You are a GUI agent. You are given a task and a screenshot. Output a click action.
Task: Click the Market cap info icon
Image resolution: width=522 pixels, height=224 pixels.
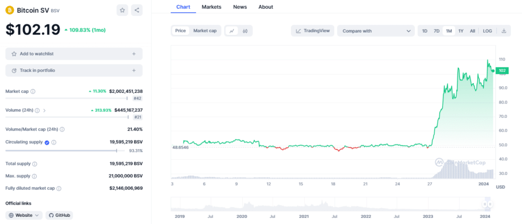(33, 91)
